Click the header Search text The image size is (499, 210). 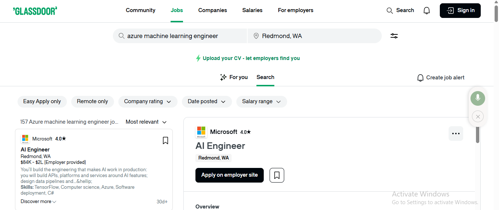[405, 10]
